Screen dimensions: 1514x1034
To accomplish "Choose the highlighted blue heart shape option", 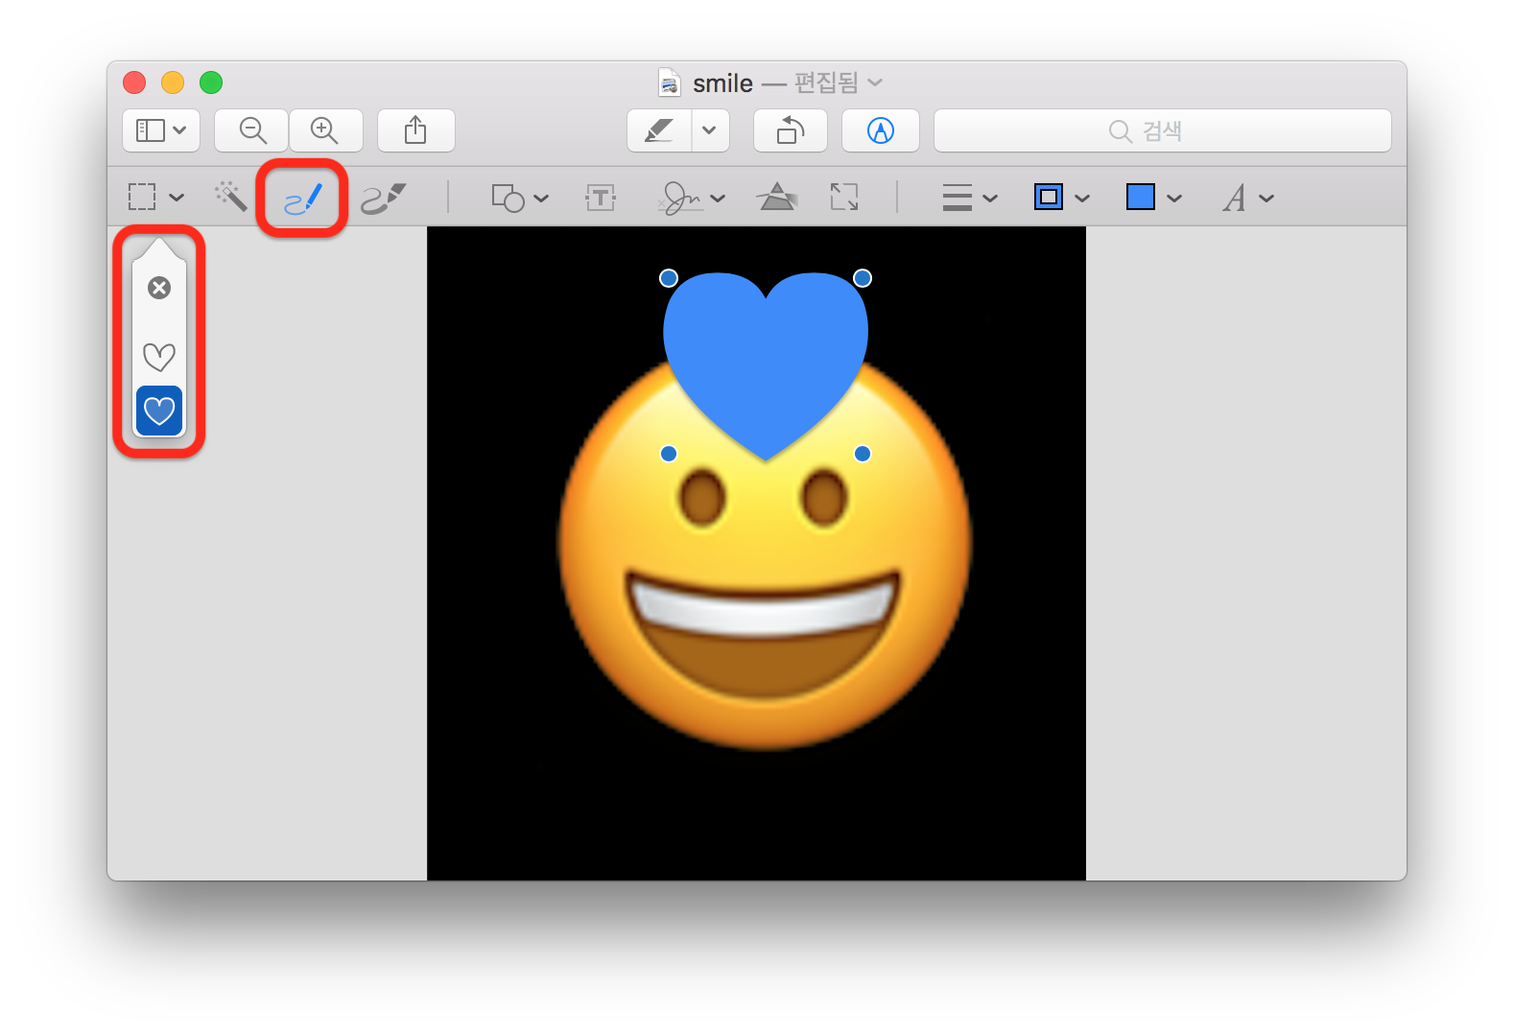I will (x=159, y=411).
